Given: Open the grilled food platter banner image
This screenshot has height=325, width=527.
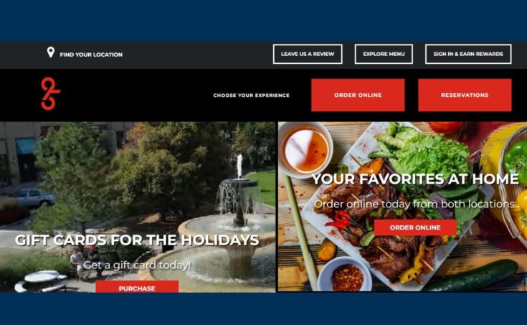Looking at the screenshot, I should pos(402,207).
